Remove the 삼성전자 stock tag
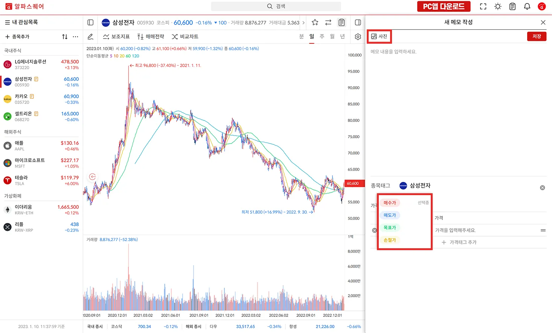The width and height of the screenshot is (552, 333). pos(543,188)
